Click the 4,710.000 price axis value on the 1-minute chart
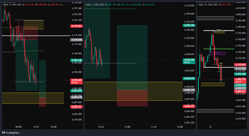 189,5
